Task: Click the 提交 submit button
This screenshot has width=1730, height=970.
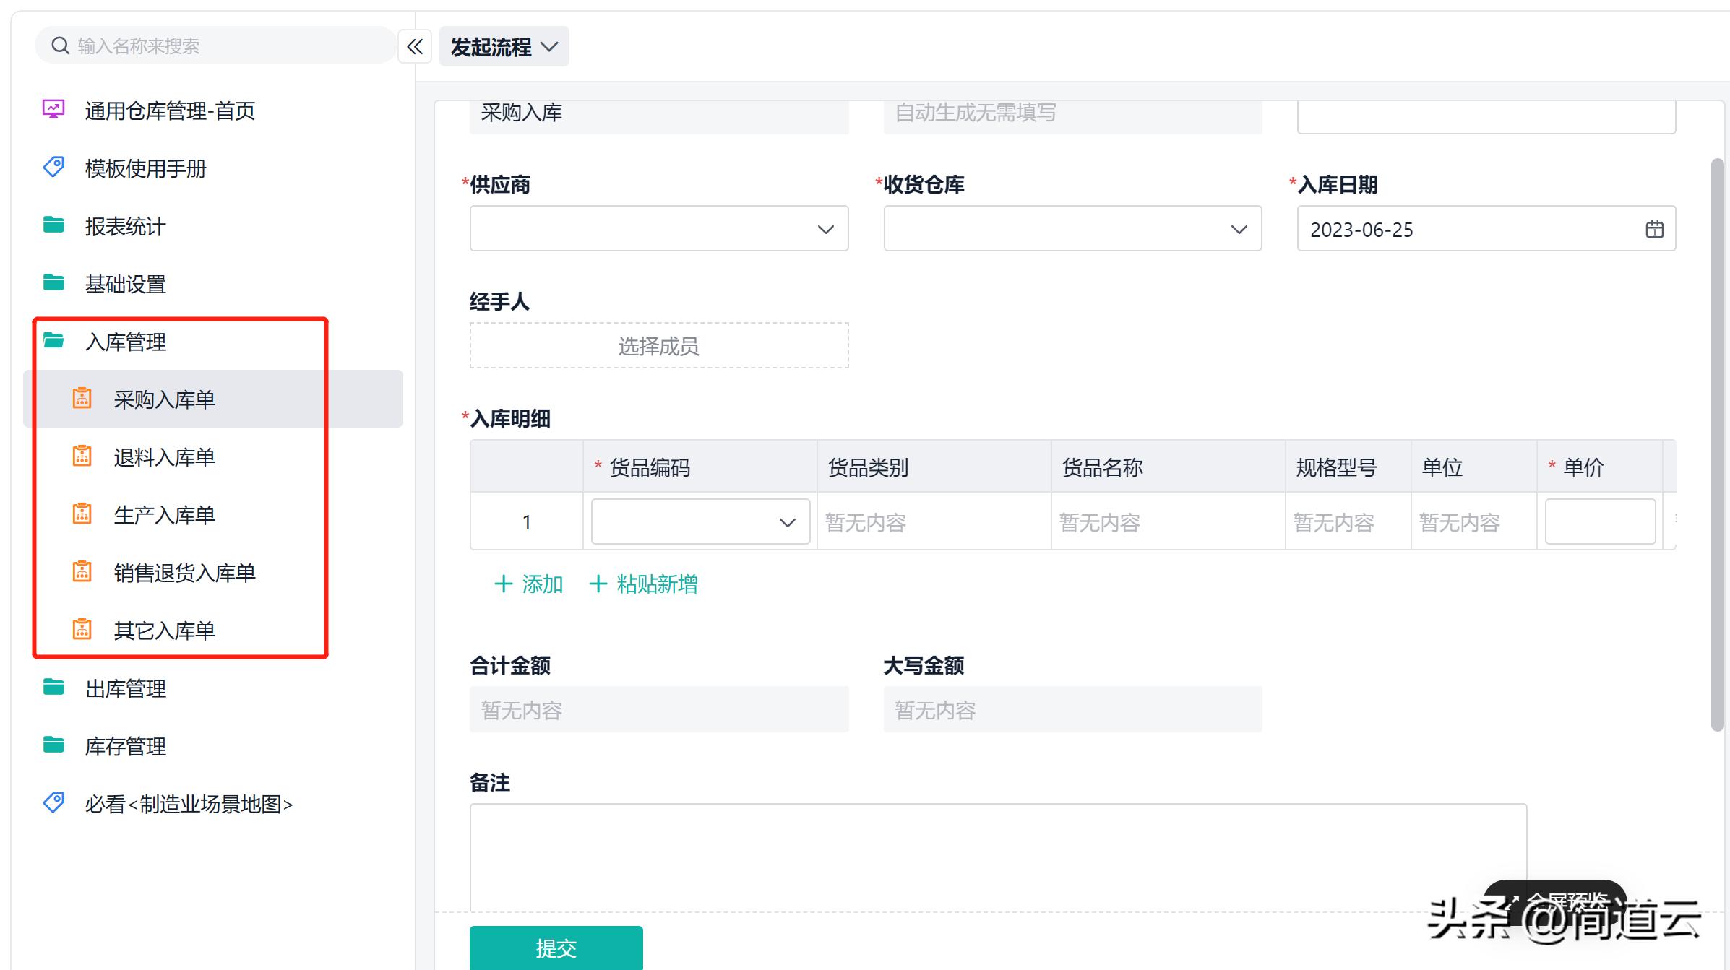Action: [555, 948]
